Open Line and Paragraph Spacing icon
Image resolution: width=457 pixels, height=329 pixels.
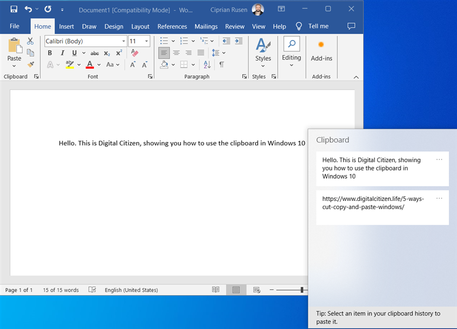216,53
